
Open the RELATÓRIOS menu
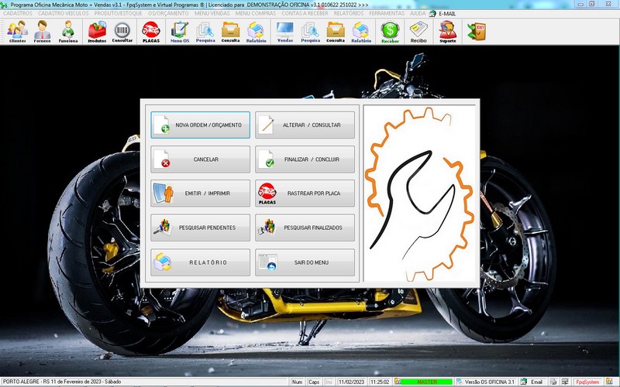349,13
